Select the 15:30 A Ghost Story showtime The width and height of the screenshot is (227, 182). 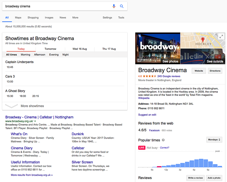10,96
